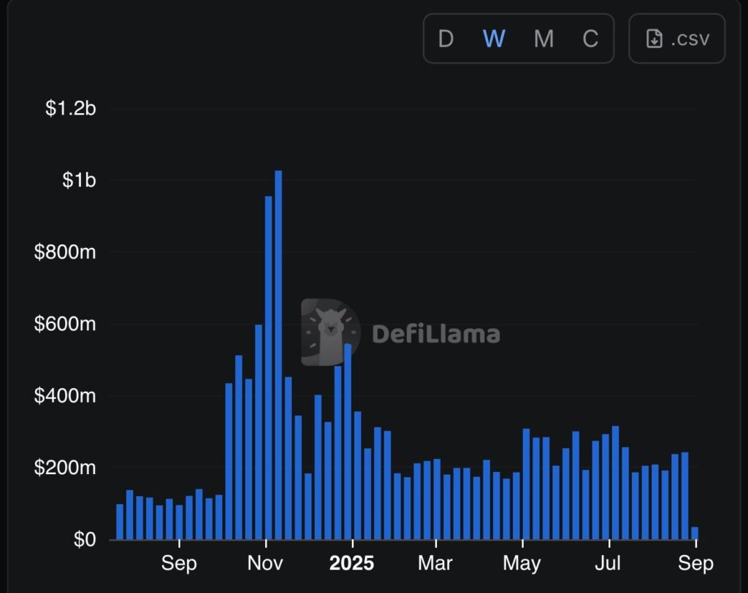Click the $200m y-axis label
748x593 pixels.
click(65, 468)
